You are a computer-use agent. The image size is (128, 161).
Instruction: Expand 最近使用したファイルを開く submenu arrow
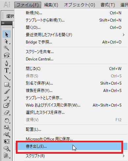pyautogui.click(x=124, y=35)
